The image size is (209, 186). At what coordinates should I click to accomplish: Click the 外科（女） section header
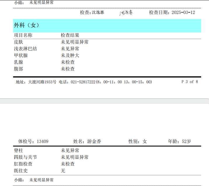point(27,25)
